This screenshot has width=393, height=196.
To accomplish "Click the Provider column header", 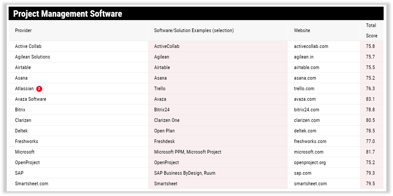I will click(23, 30).
